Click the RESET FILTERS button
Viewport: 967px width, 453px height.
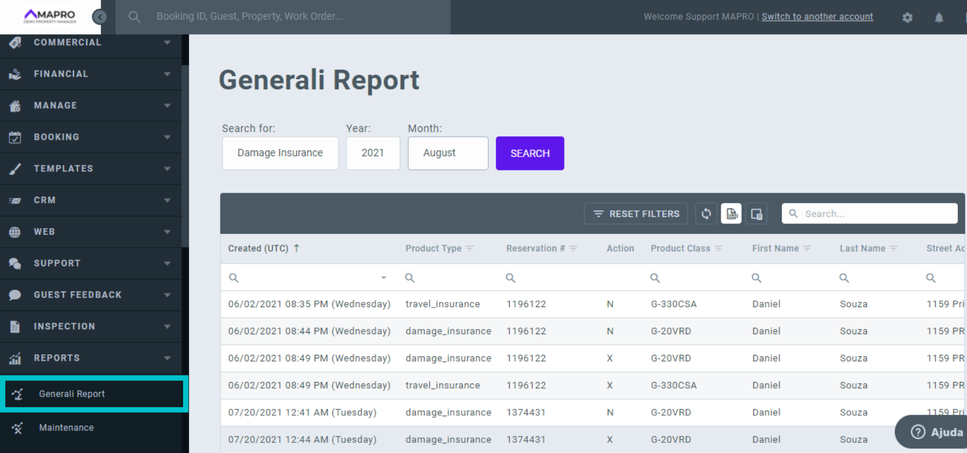(637, 214)
